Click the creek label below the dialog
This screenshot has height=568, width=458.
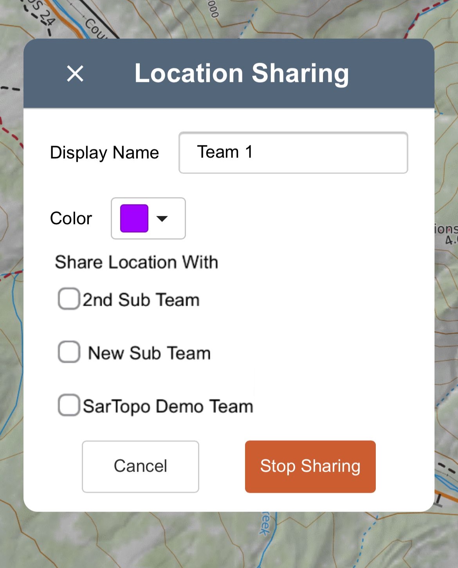(265, 523)
